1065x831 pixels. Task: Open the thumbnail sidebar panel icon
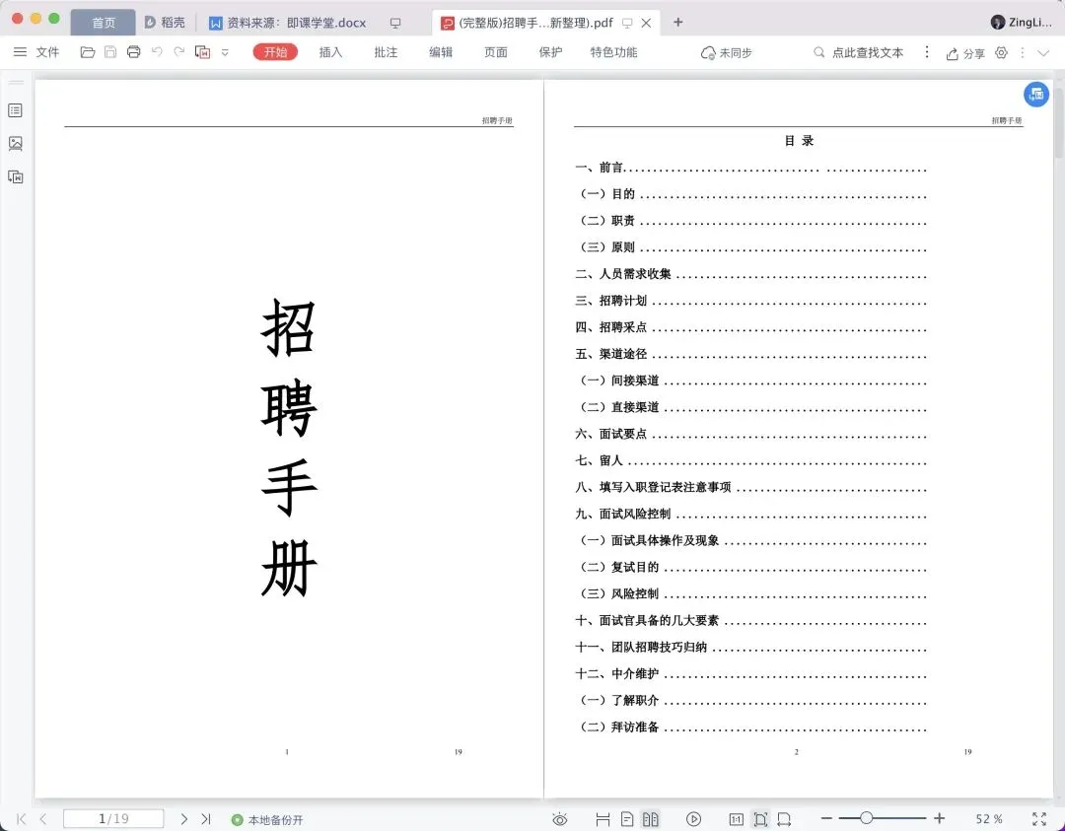pos(15,143)
